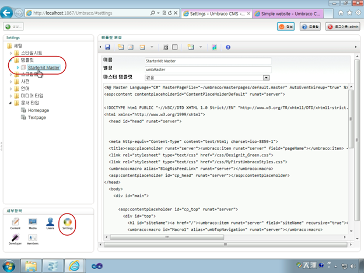Switch to Simple website - Umbraco tab
The image size is (364, 273).
pyautogui.click(x=288, y=13)
